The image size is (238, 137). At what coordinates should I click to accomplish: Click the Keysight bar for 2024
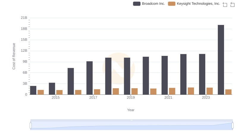[228, 92]
